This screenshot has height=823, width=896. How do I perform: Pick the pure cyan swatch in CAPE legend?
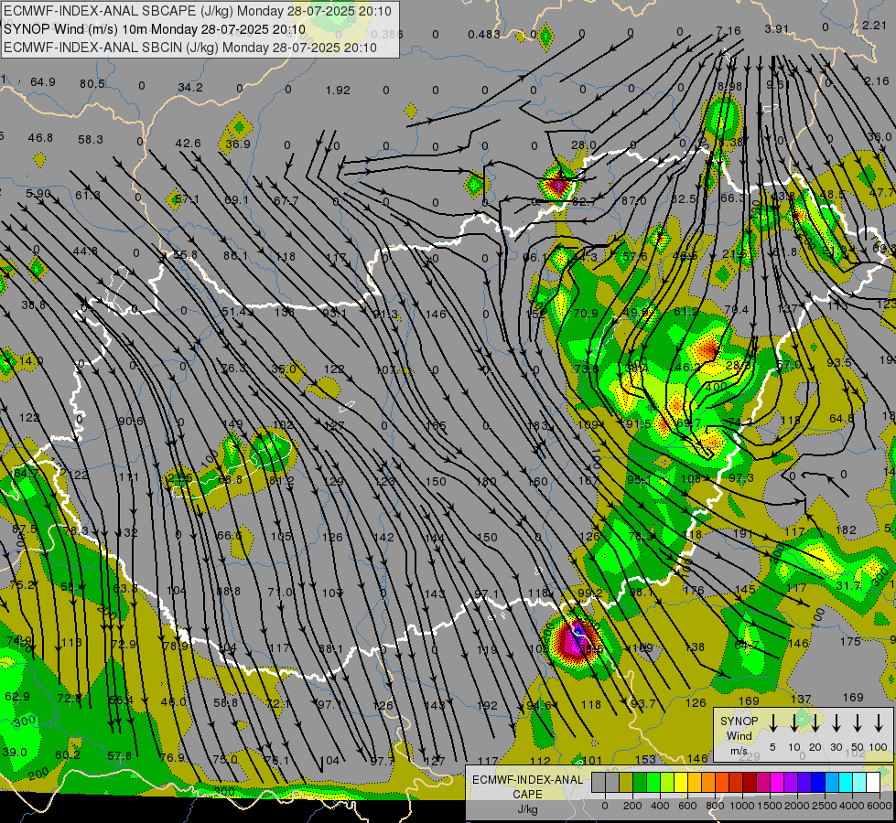coord(845,782)
